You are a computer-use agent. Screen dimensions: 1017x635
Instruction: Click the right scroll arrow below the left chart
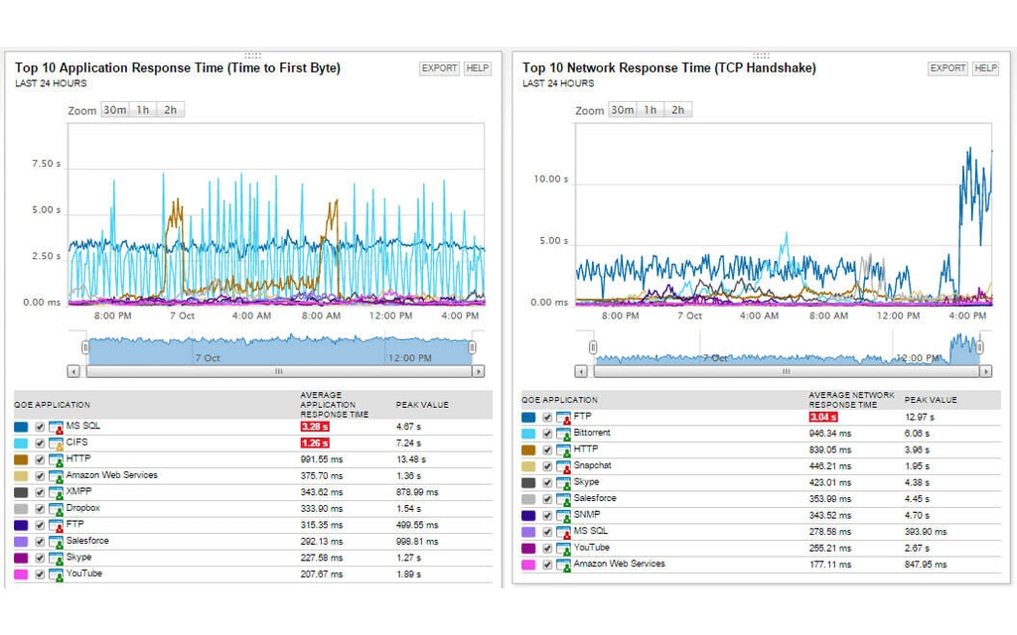480,372
